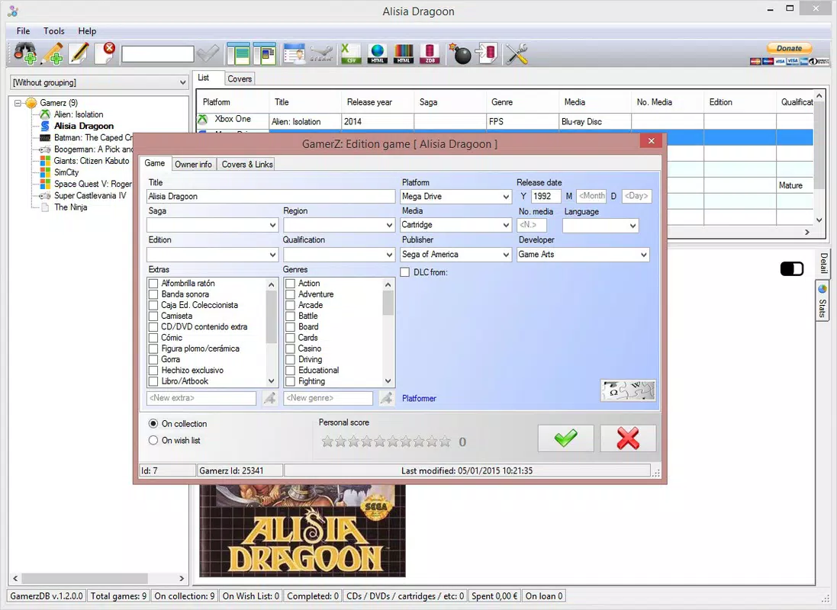The height and width of the screenshot is (610, 837).
Task: Switch to the Covers tab in the main window
Action: click(x=240, y=79)
